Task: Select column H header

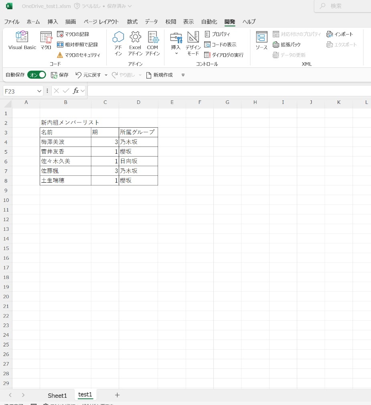Action: 255,102
